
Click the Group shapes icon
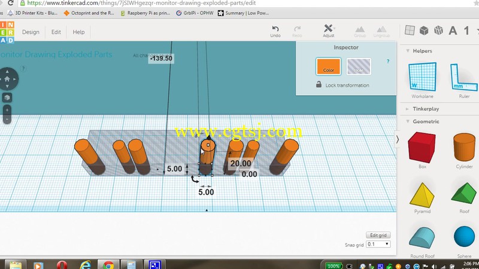tap(360, 32)
